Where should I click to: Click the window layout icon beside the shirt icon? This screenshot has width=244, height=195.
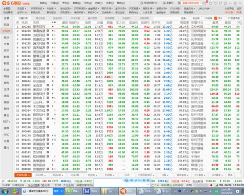coord(225,3)
